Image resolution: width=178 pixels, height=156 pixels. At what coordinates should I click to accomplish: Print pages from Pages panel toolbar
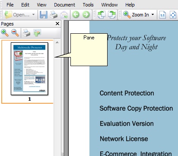[27, 33]
